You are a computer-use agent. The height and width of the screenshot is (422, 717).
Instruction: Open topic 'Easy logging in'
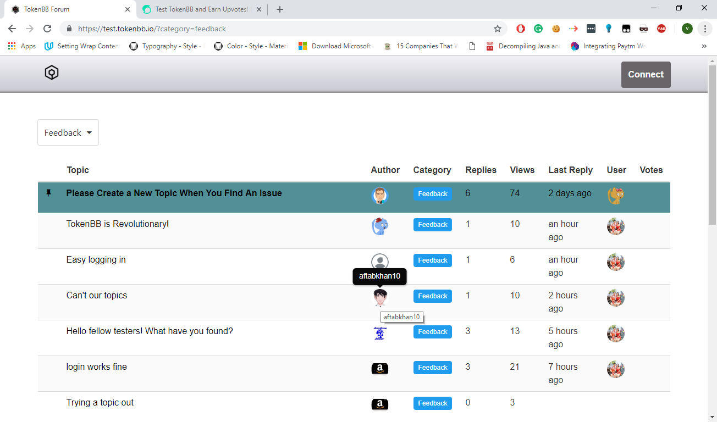click(96, 259)
